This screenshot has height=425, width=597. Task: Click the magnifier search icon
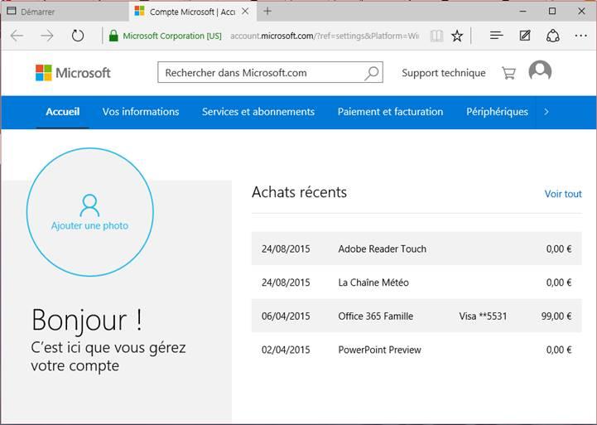coord(372,73)
